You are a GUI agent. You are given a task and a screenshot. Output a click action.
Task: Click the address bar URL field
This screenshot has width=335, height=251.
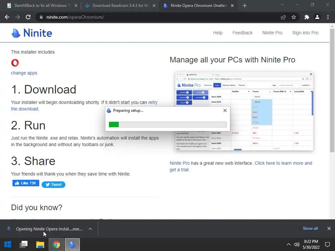(x=158, y=17)
